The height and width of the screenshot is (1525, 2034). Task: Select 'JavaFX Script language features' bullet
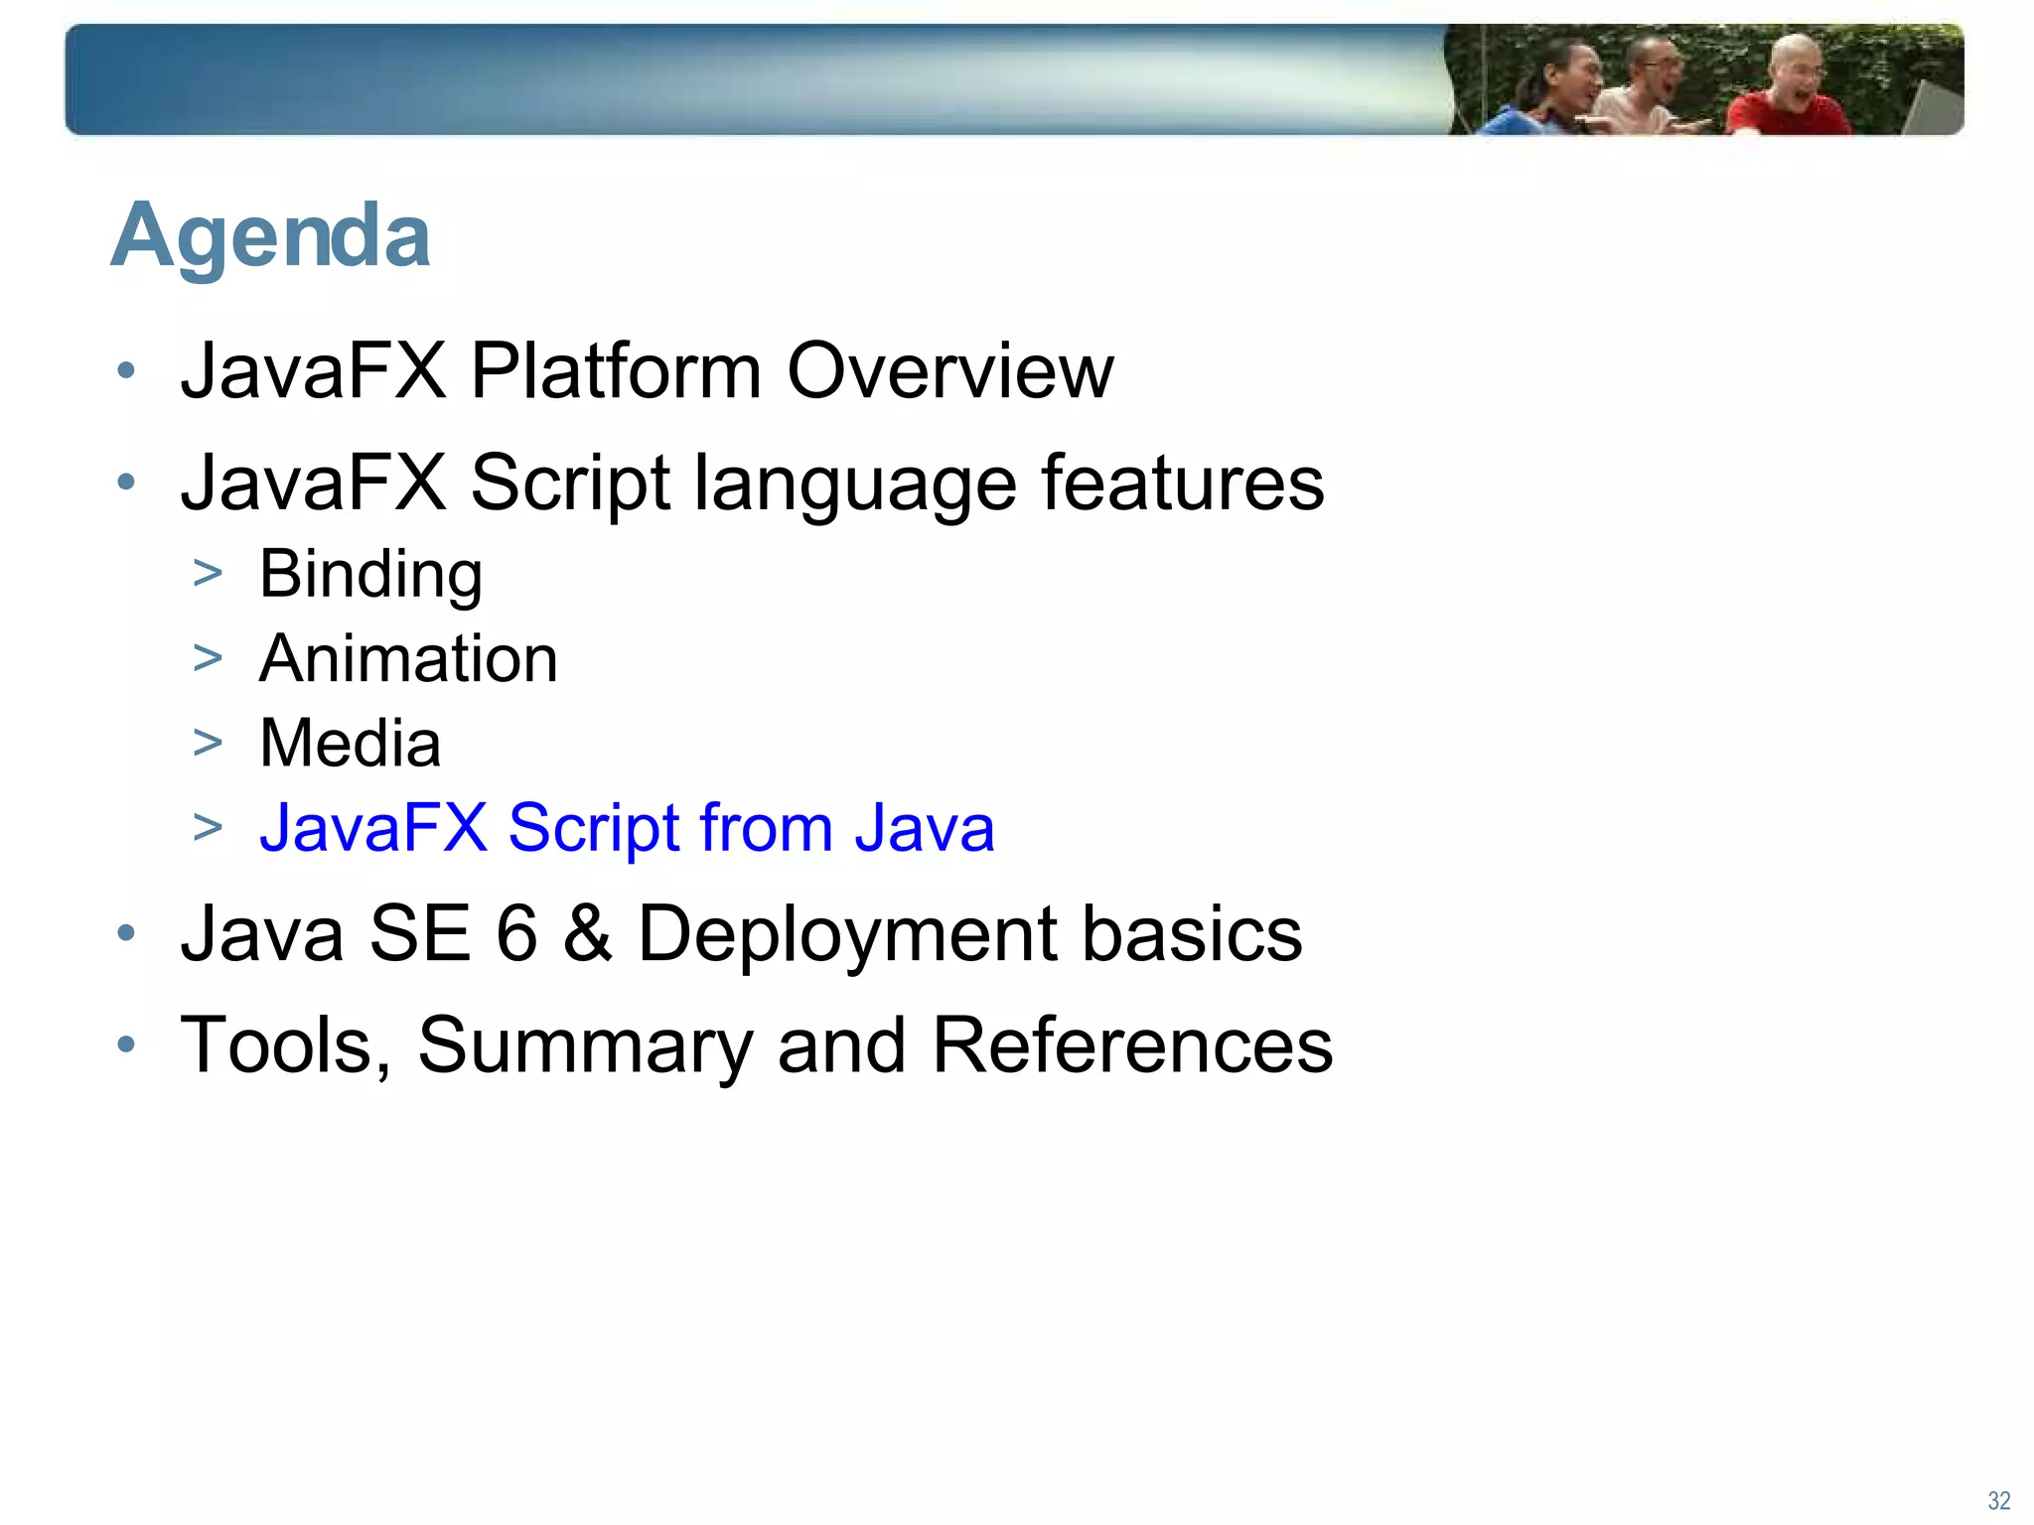point(752,484)
